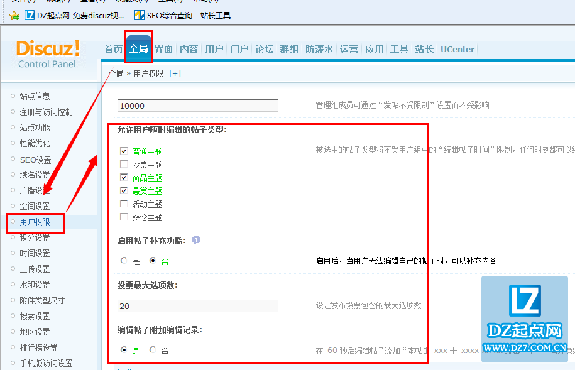
Task: Switch to the 防灌水 tab
Action: click(x=319, y=49)
